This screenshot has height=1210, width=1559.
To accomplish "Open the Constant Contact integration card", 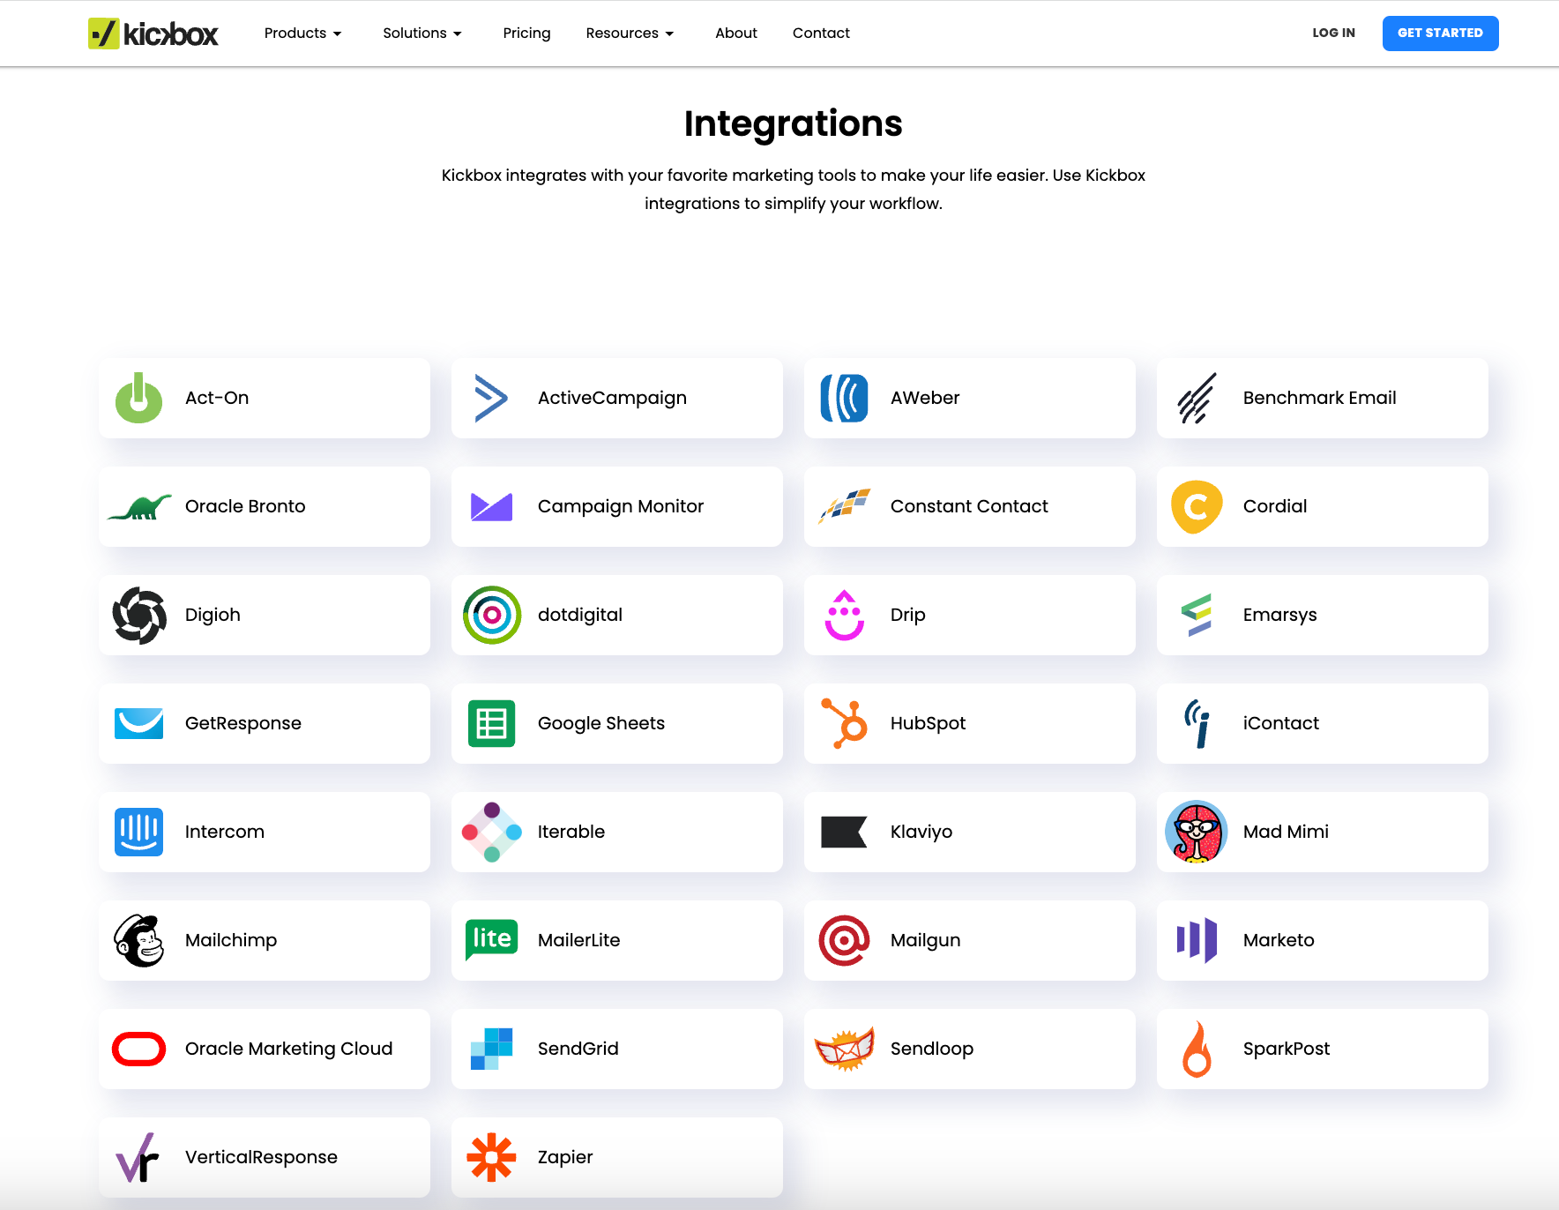I will coord(969,506).
